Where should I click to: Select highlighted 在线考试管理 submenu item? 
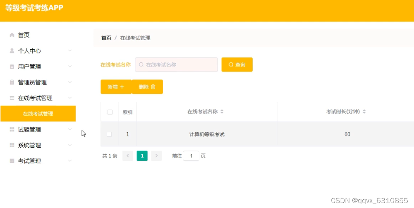38,114
